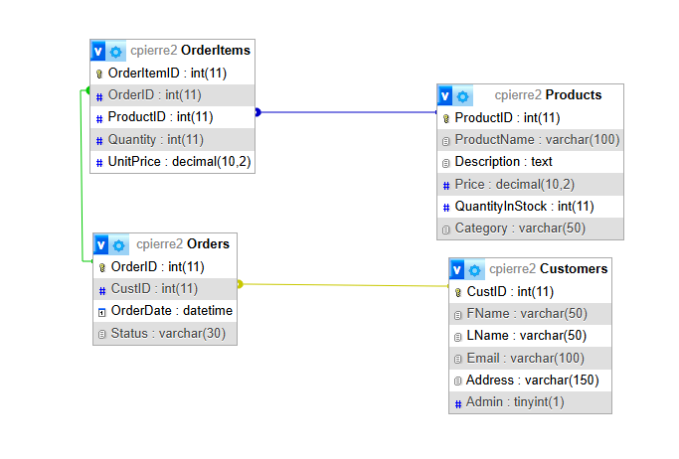
Task: Click the OrderItems table title
Action: point(190,51)
